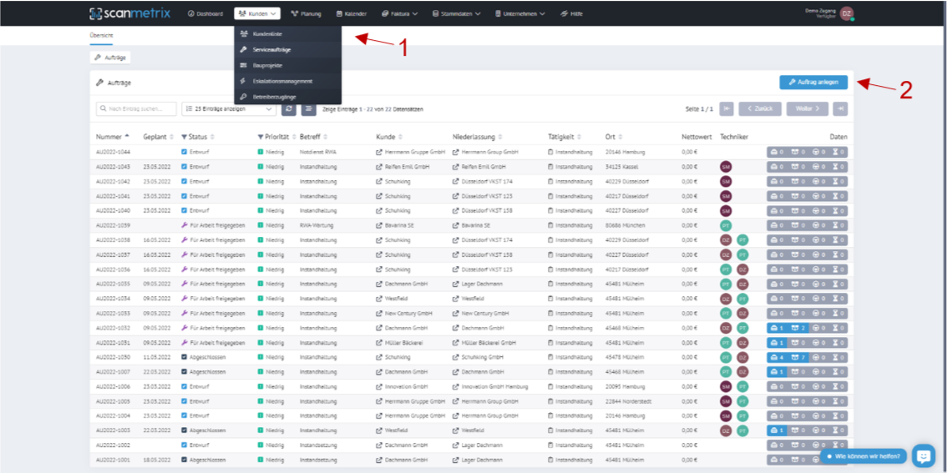Click the refresh table icon button
The width and height of the screenshot is (947, 473).
[x=289, y=109]
